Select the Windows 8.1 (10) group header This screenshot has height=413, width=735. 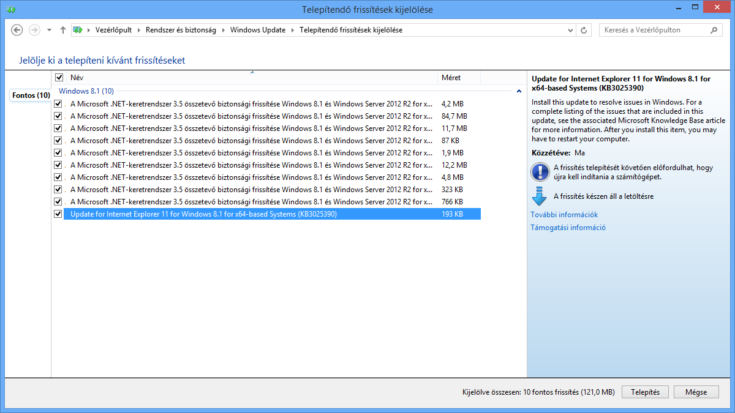pos(86,91)
